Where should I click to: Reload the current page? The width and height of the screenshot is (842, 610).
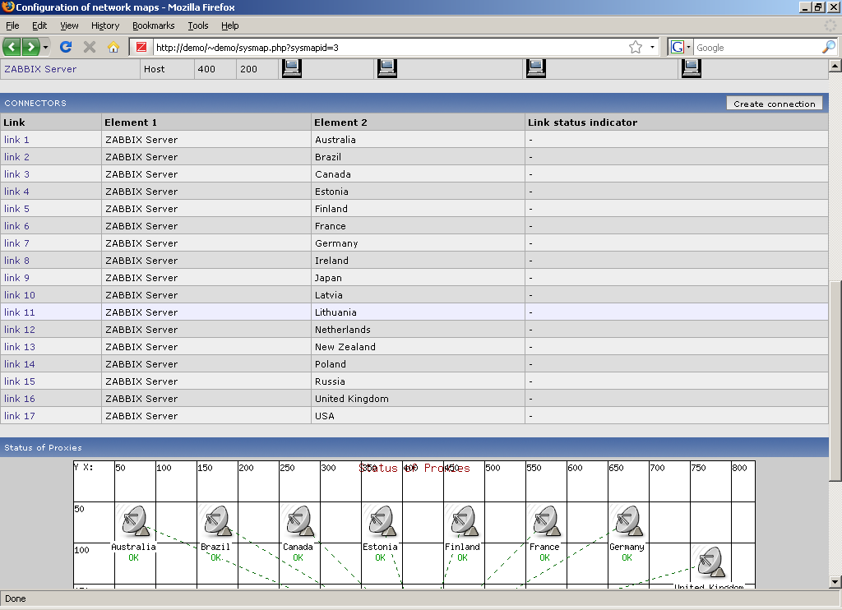pyautogui.click(x=66, y=47)
